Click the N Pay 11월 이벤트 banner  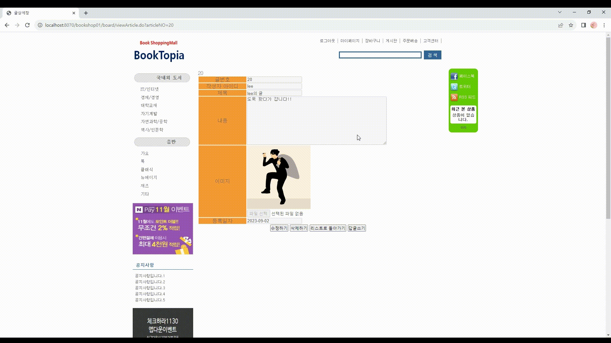(x=163, y=229)
